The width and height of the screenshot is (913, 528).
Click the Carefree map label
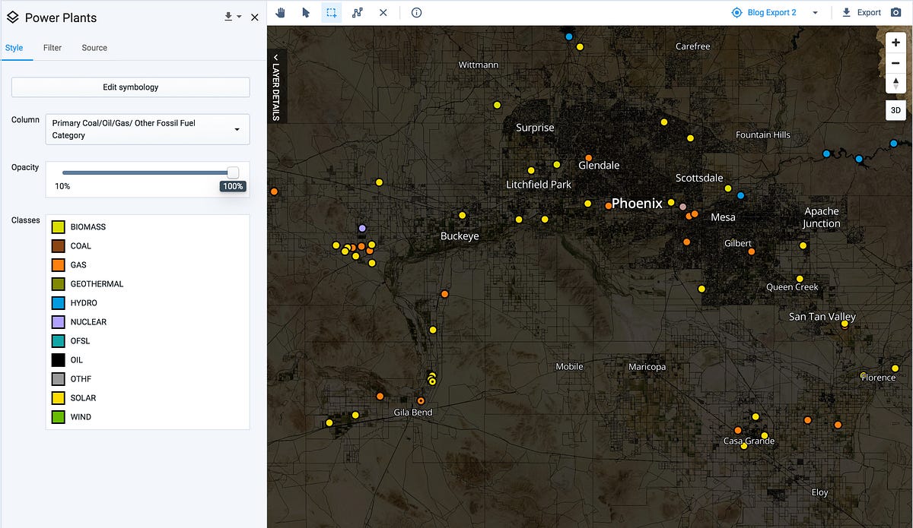[692, 46]
